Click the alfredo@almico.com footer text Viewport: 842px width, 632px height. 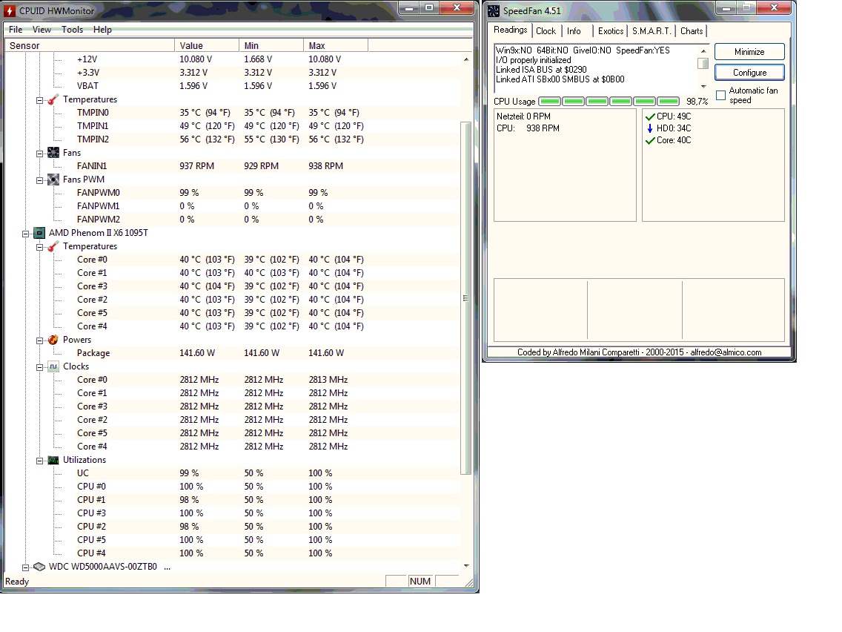(726, 352)
